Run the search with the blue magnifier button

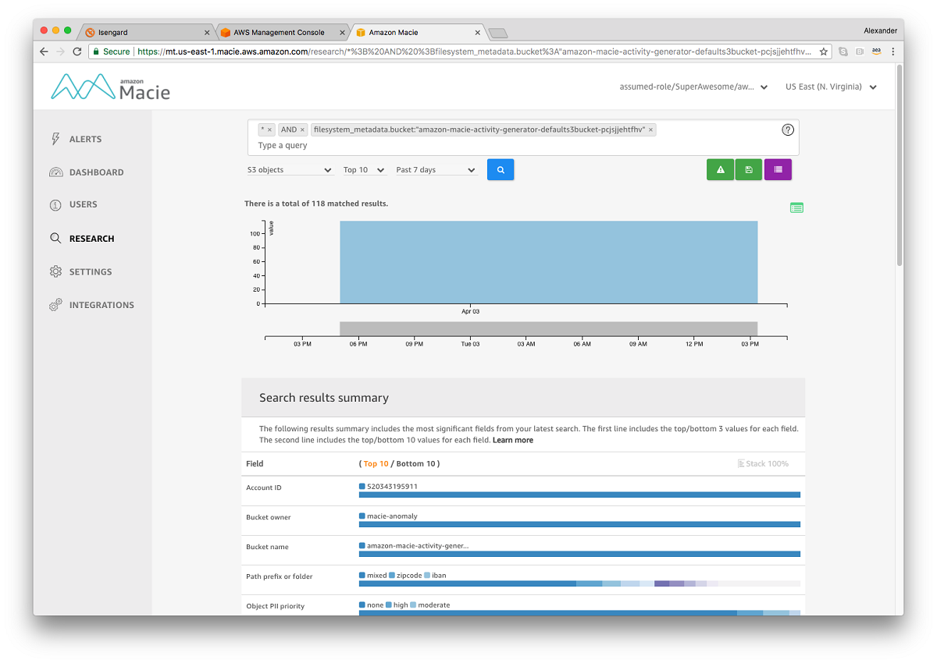501,169
